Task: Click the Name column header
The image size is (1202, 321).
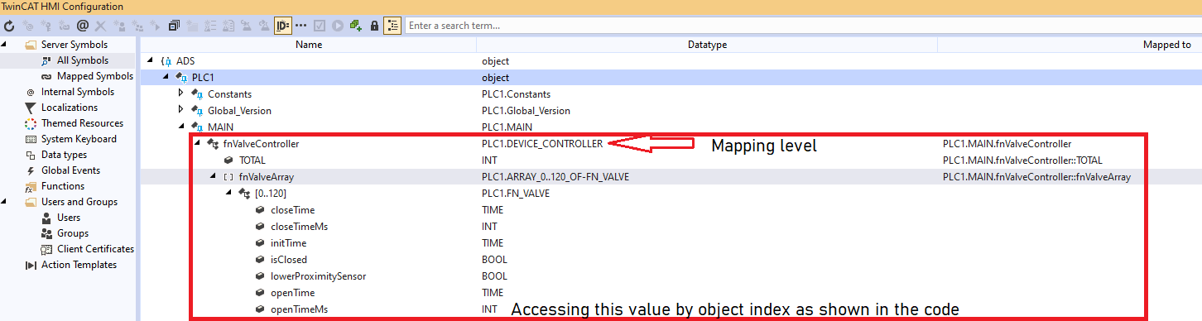Action: pyautogui.click(x=309, y=45)
